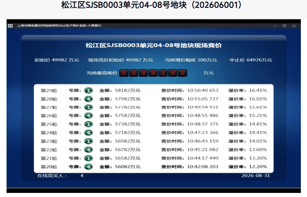Click bidder badge 1 in round 27
The image size is (307, 197).
(x=89, y=107)
